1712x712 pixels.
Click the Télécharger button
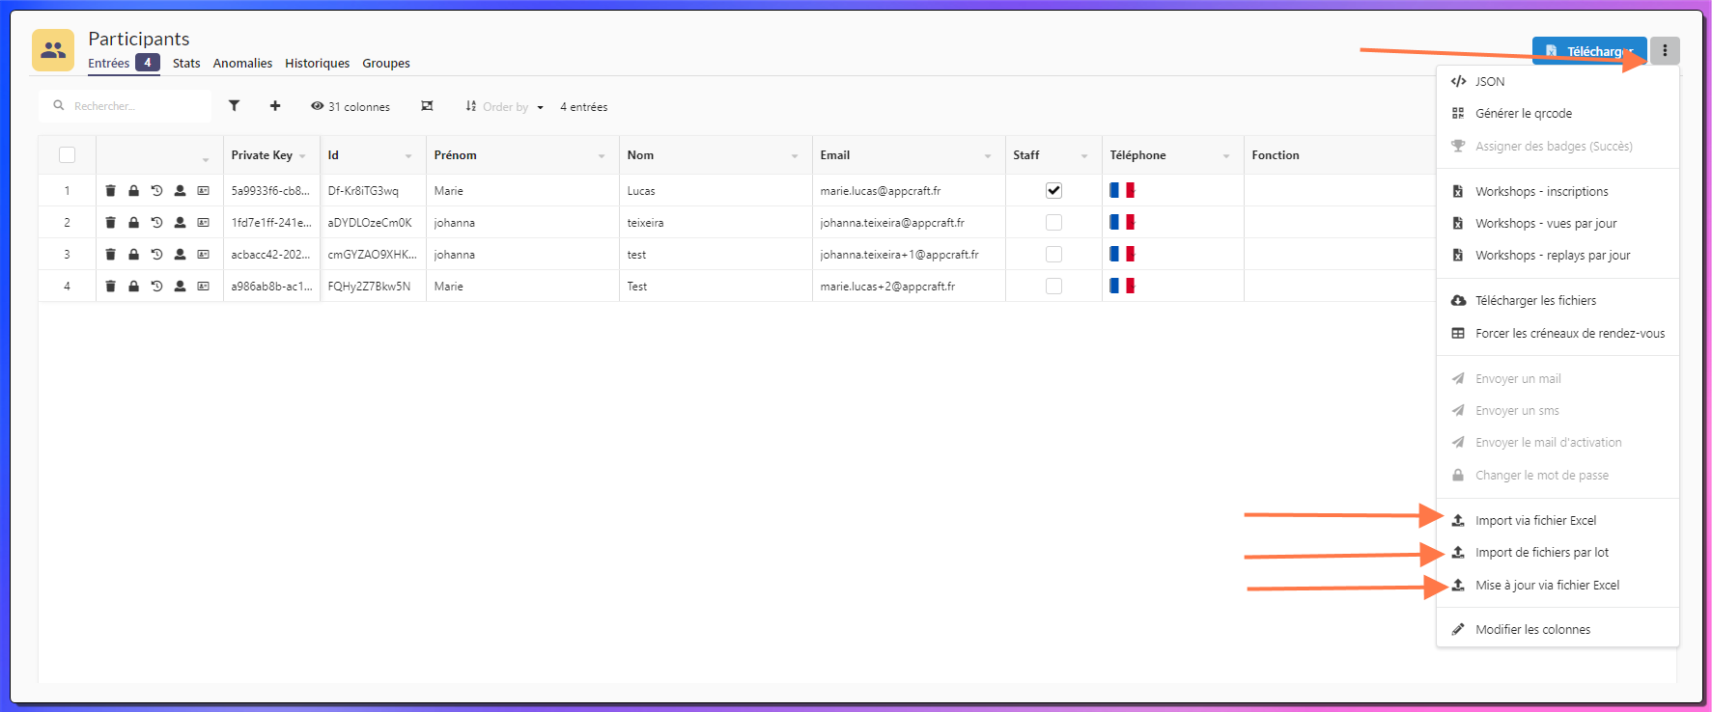coord(1588,51)
